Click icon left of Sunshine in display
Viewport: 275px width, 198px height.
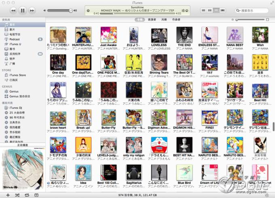tap(88, 10)
